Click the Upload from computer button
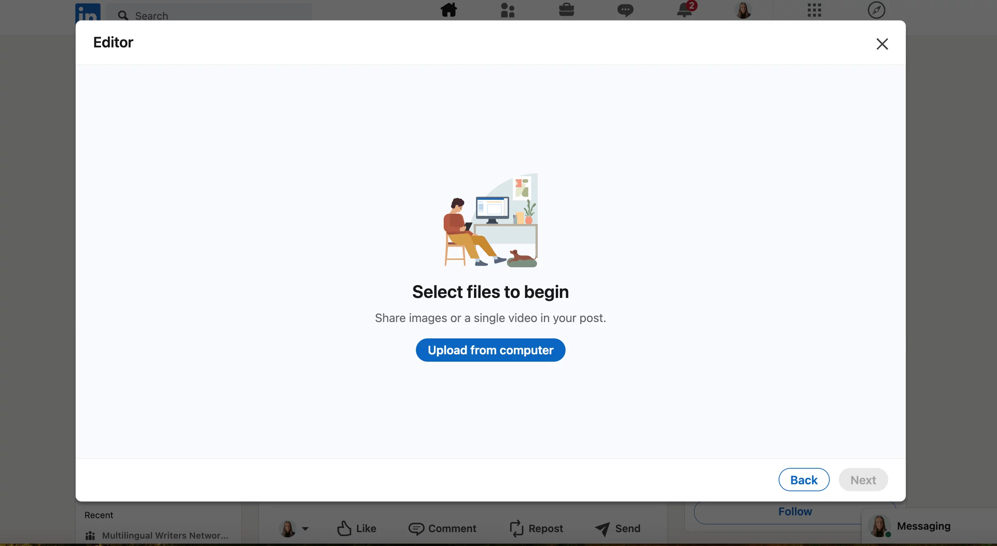997x546 pixels. point(490,350)
